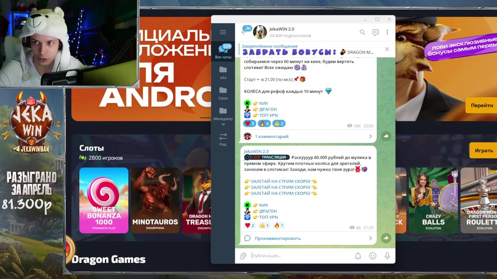This screenshot has width=497, height=279.
Task: Open pinned message ЗАБРАТЬ БОНУСЫ
Action: click(308, 49)
